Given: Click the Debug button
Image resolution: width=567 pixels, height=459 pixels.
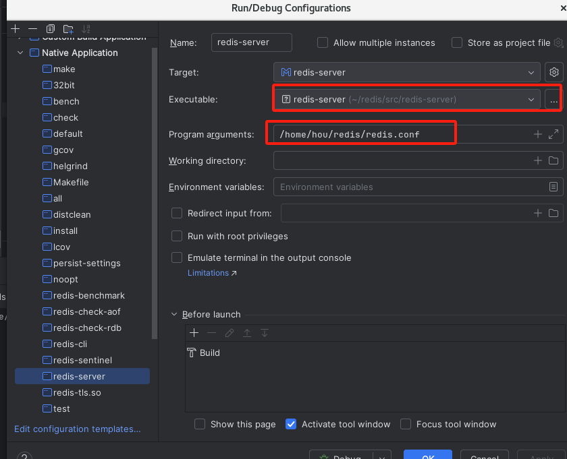Looking at the screenshot, I should [342, 455].
